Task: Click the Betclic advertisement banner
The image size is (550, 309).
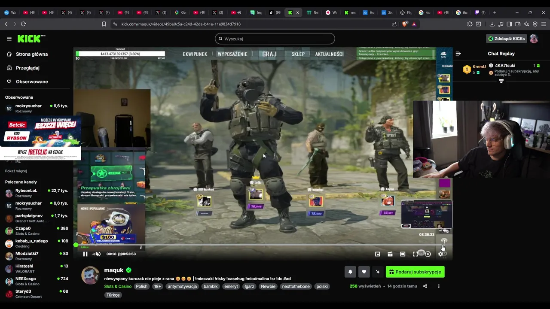Action: [40, 138]
